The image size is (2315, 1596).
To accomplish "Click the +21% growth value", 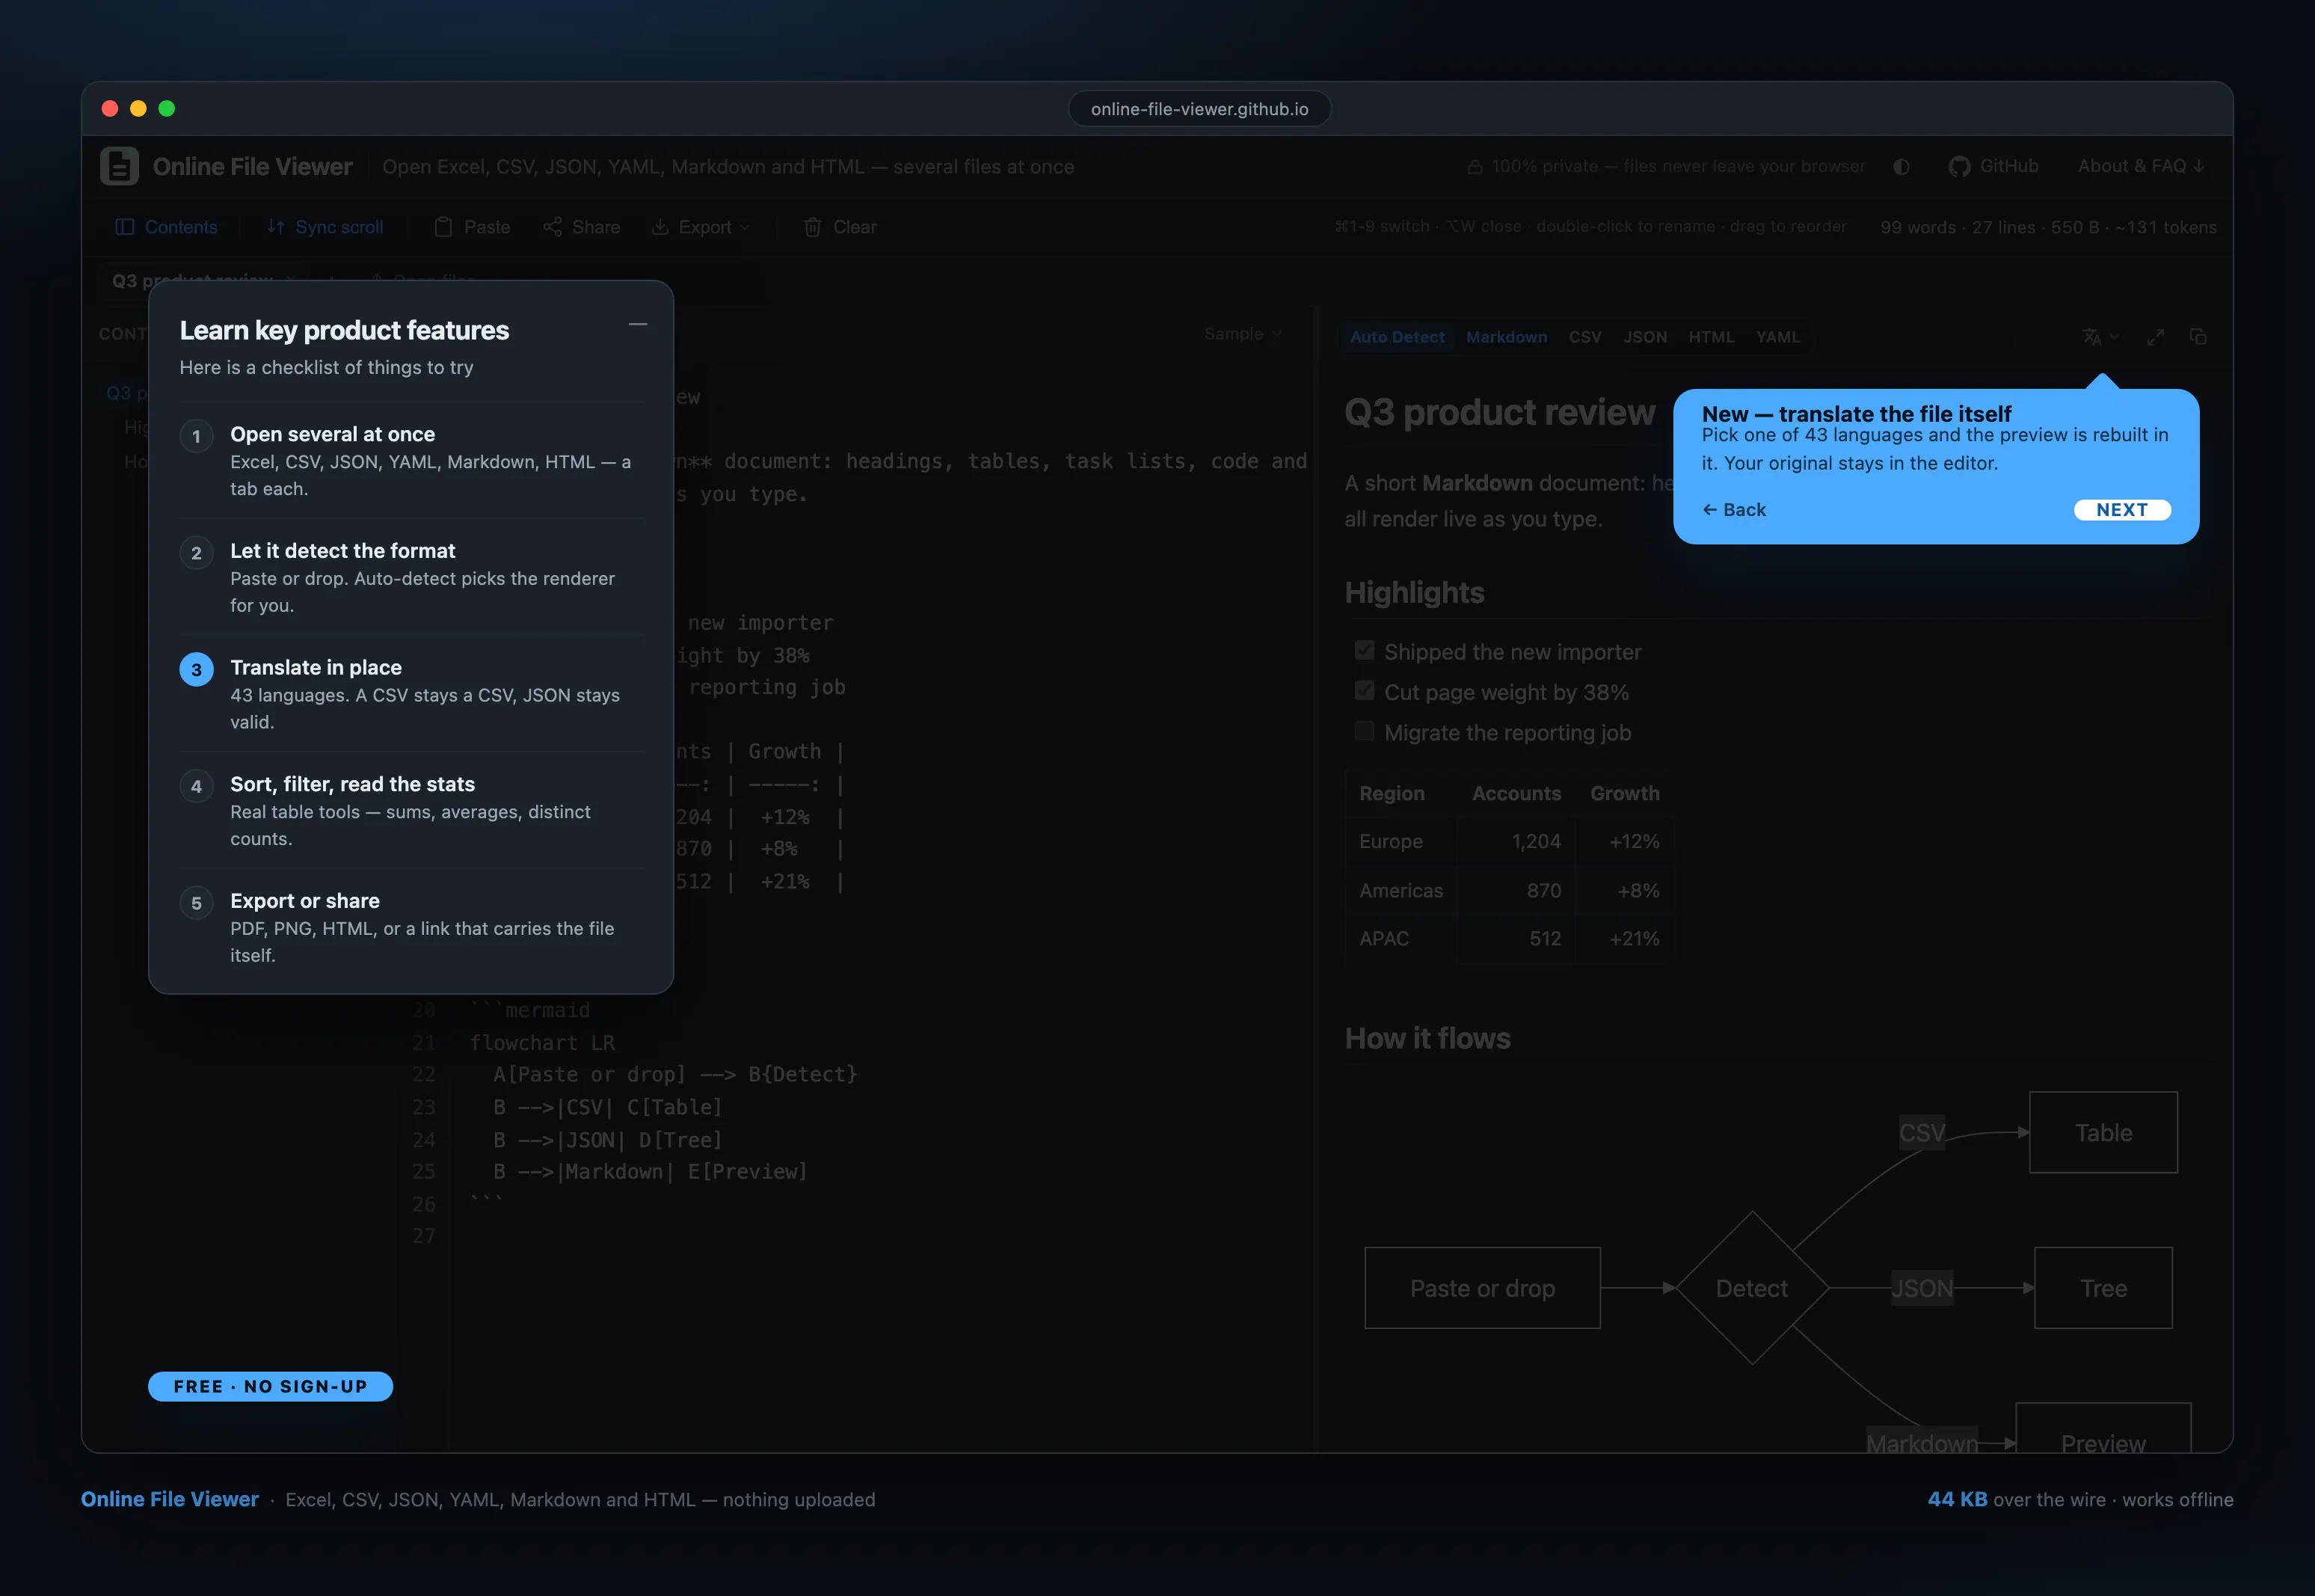I will click(1635, 938).
